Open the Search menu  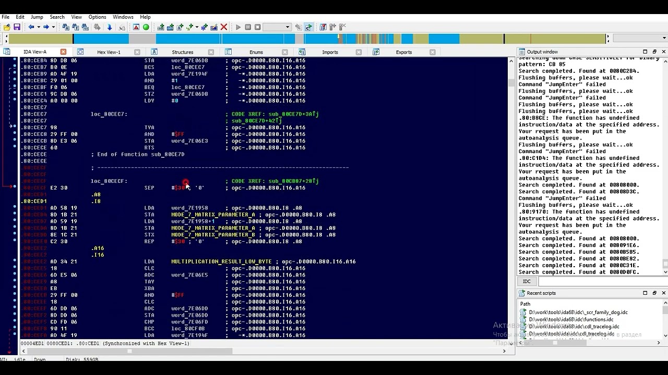(57, 17)
